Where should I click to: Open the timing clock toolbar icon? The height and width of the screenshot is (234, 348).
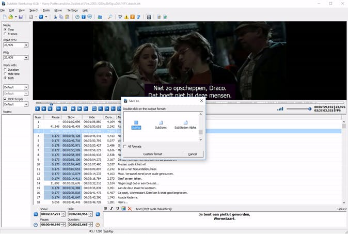(77, 17)
